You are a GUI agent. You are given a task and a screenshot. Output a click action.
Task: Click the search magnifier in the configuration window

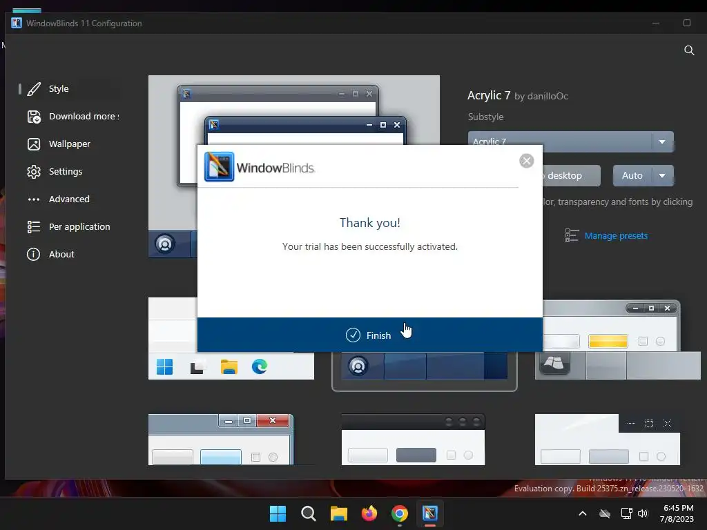coord(689,50)
